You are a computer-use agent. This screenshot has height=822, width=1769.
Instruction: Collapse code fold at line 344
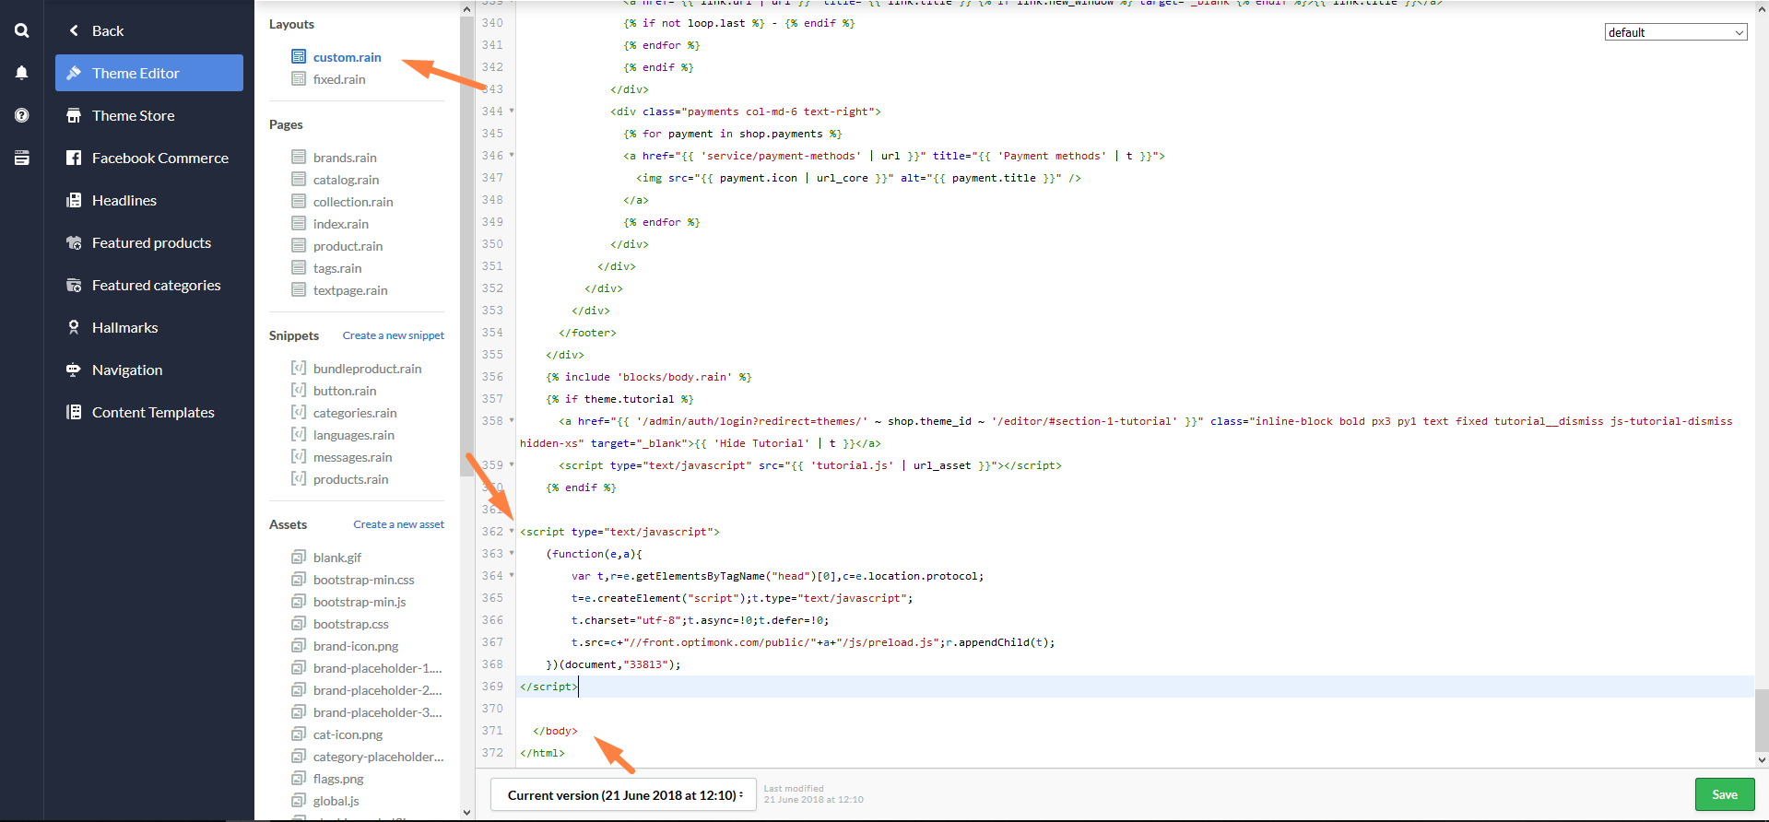(x=512, y=111)
